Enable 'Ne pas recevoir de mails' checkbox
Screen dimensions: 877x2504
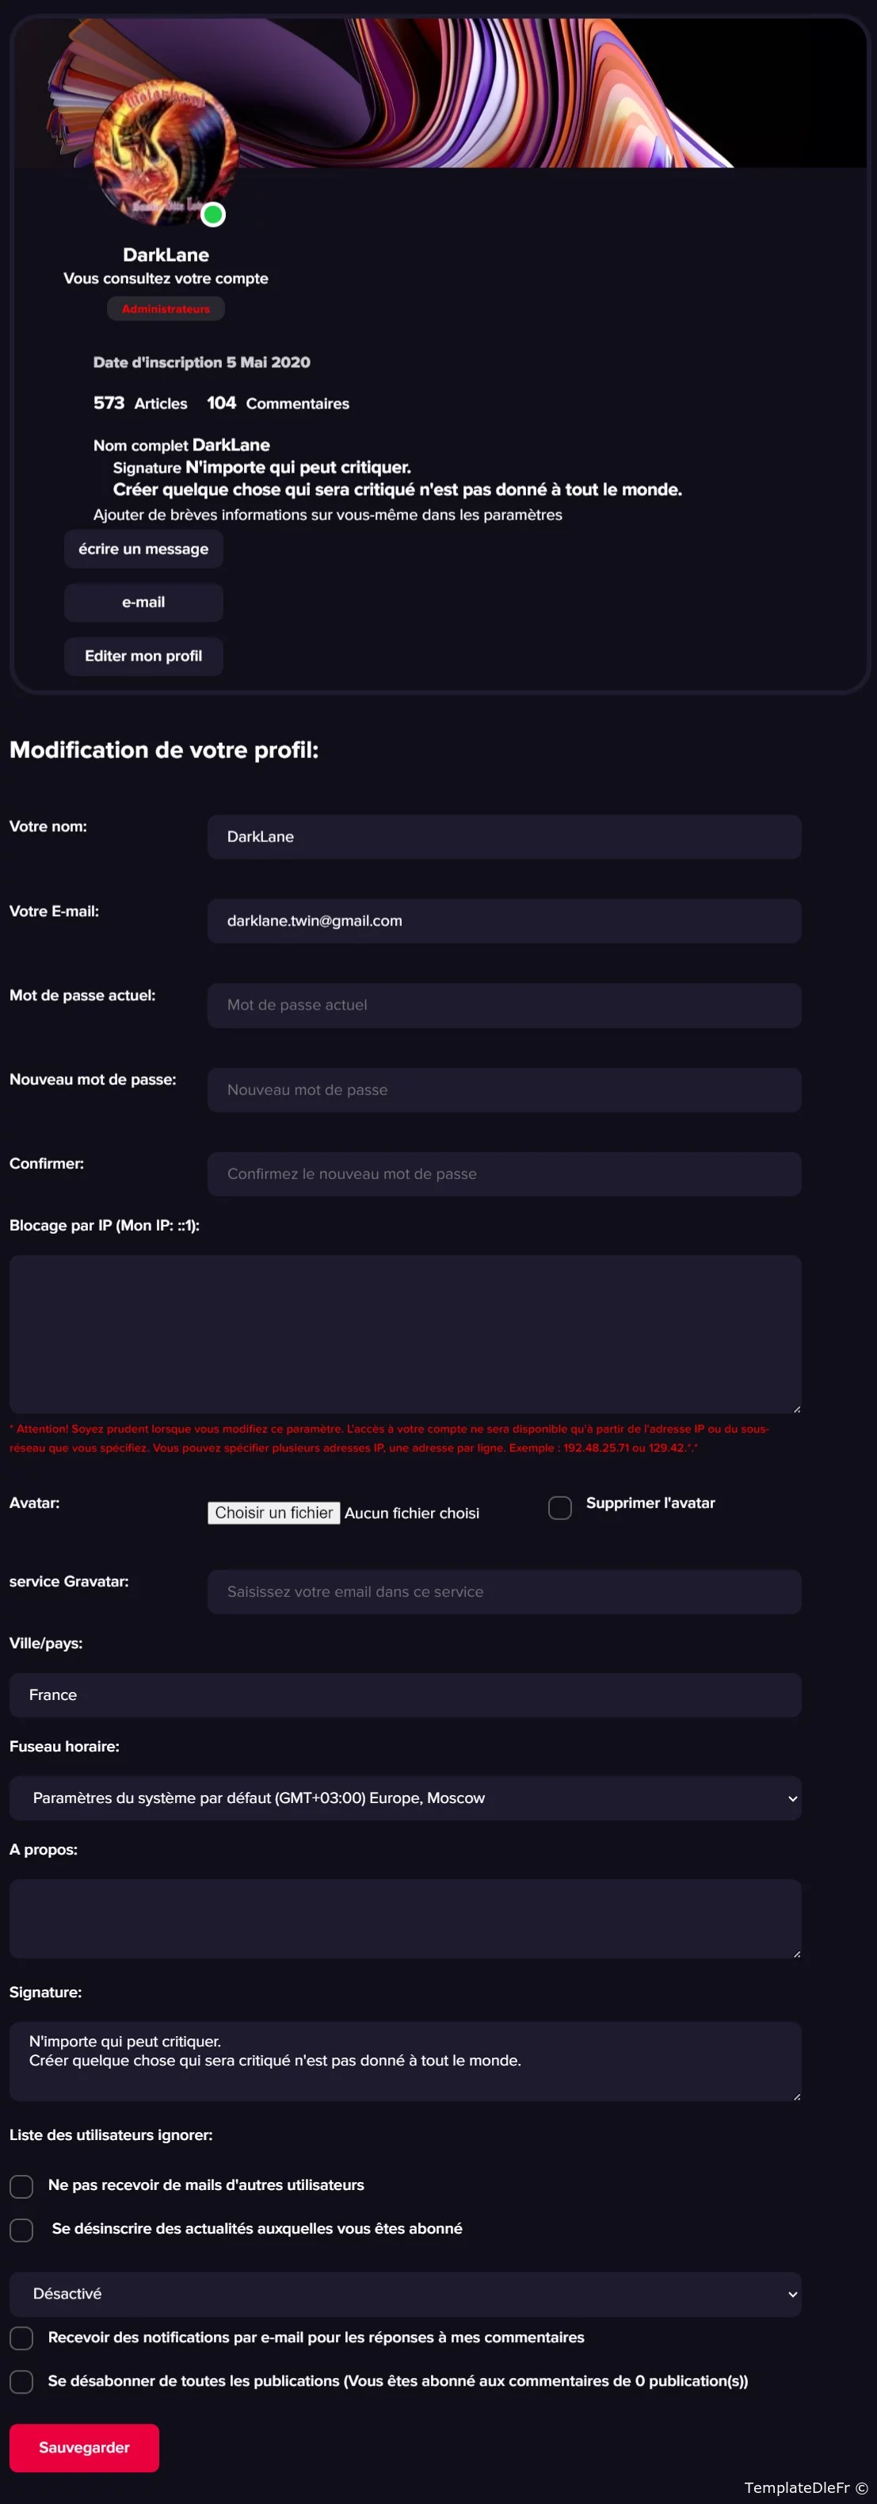[21, 2186]
